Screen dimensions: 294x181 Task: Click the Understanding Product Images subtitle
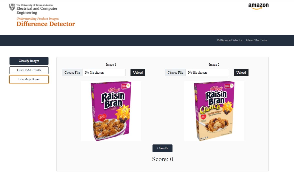click(x=38, y=19)
